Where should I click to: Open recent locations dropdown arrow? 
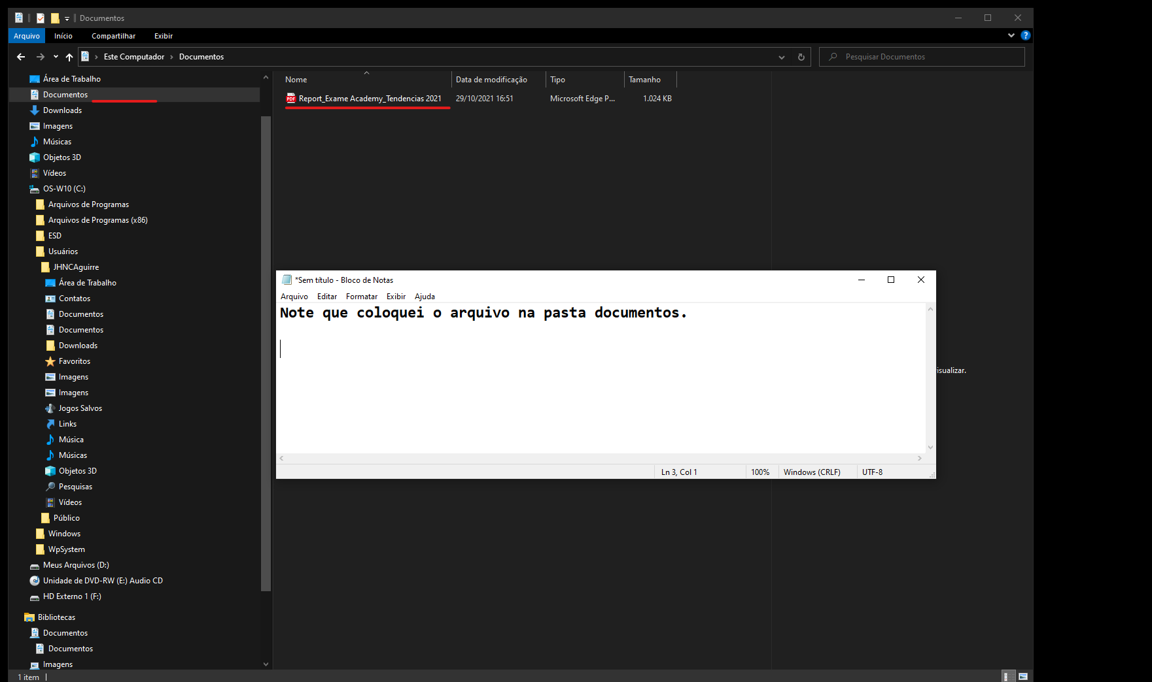[56, 57]
